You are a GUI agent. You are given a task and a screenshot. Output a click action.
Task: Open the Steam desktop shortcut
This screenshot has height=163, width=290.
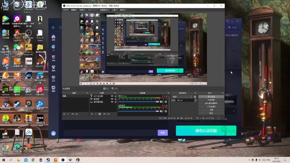pos(17,105)
